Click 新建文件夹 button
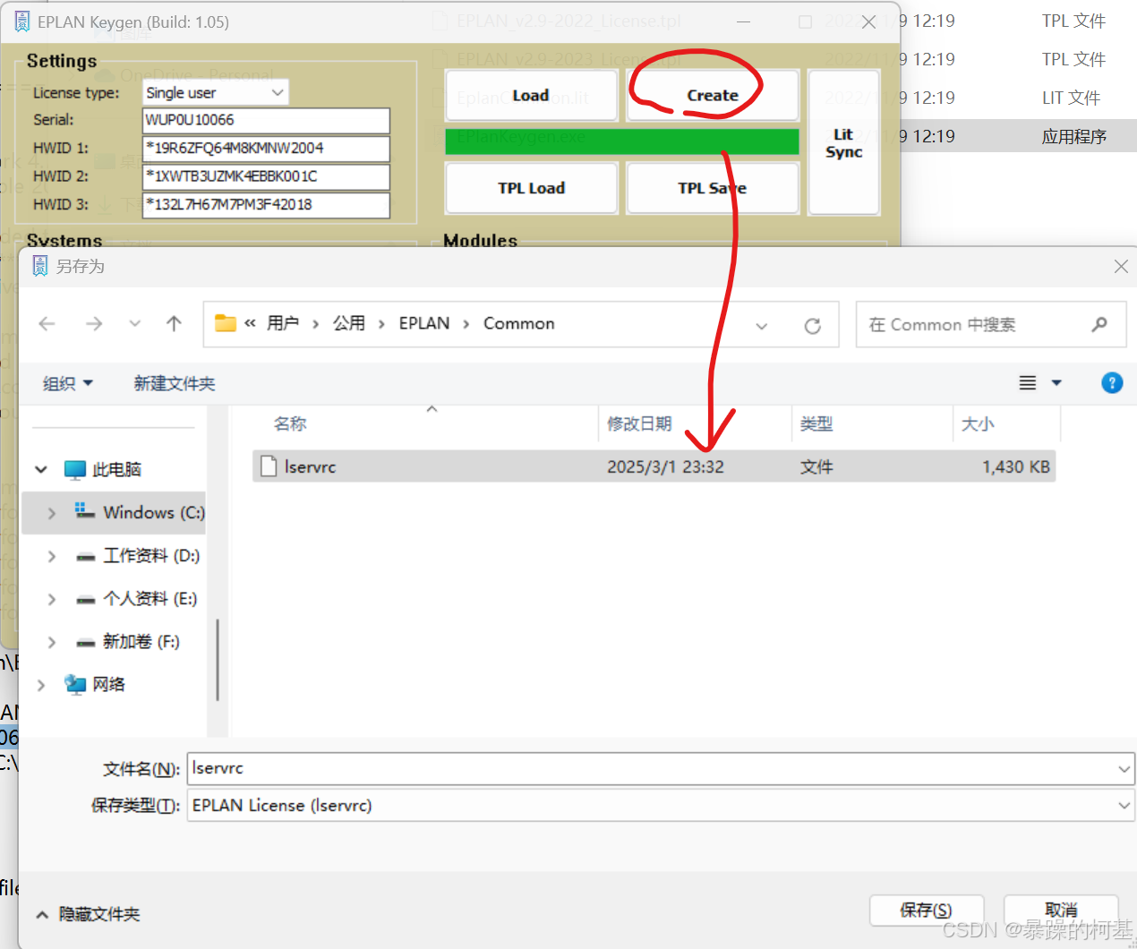The width and height of the screenshot is (1137, 949). click(x=175, y=383)
